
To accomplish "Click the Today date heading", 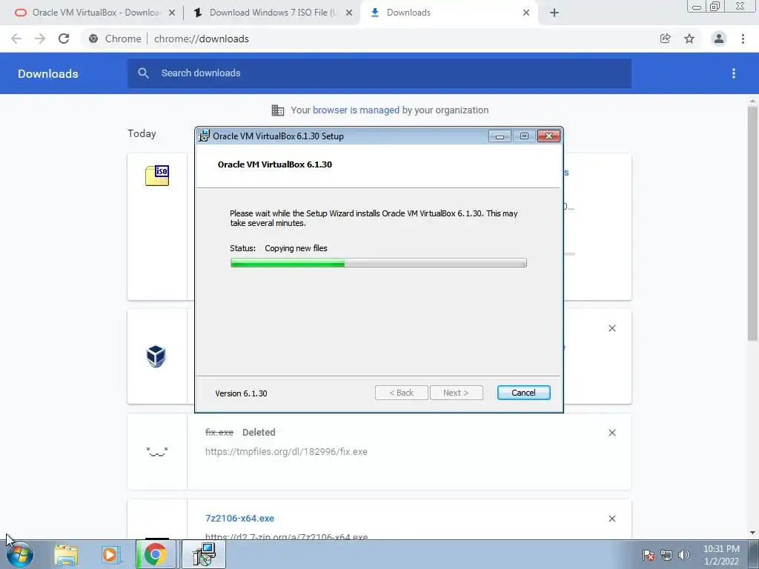I will point(142,133).
